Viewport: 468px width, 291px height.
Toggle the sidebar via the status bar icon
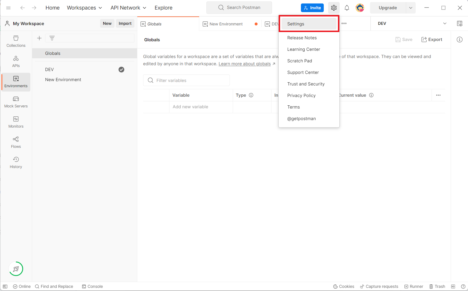point(5,286)
